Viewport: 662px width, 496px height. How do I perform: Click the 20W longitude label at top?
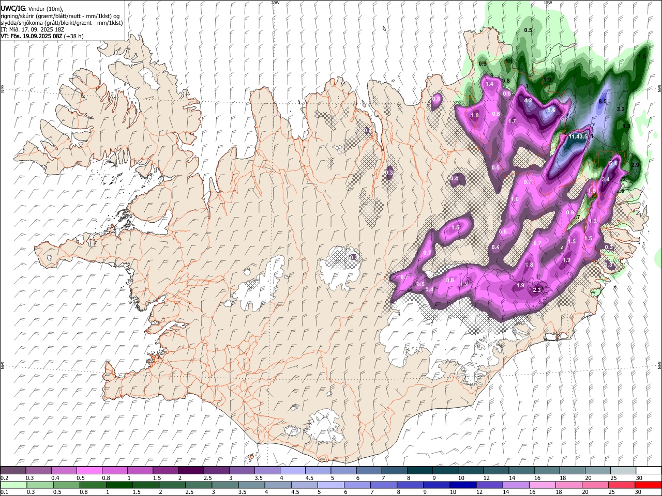click(x=275, y=3)
